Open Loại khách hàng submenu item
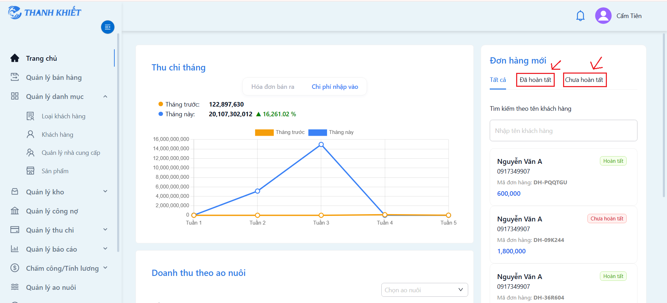 point(63,116)
